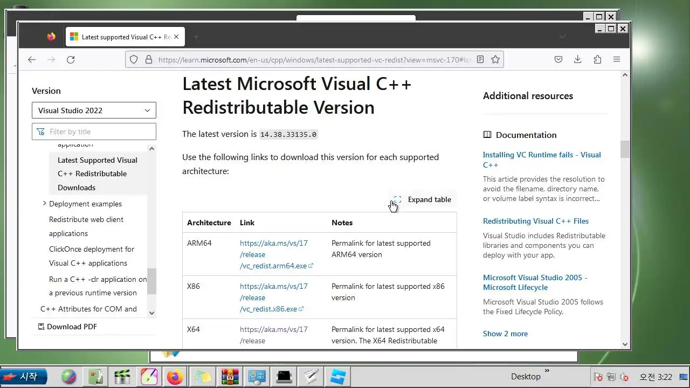This screenshot has height=388, width=690.
Task: Open the Firefox downloads panel
Action: coord(577,60)
